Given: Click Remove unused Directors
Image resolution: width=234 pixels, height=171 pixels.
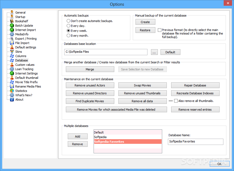Looking at the screenshot, I should point(90,93).
